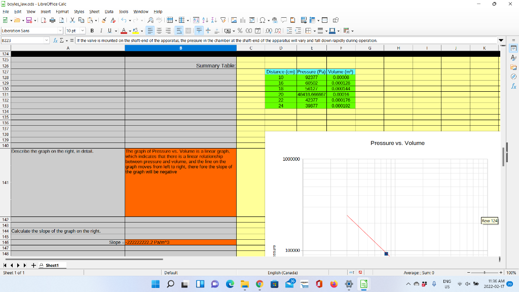Select the Format as Percent icon
This screenshot has width=519, height=292.
pos(239,31)
